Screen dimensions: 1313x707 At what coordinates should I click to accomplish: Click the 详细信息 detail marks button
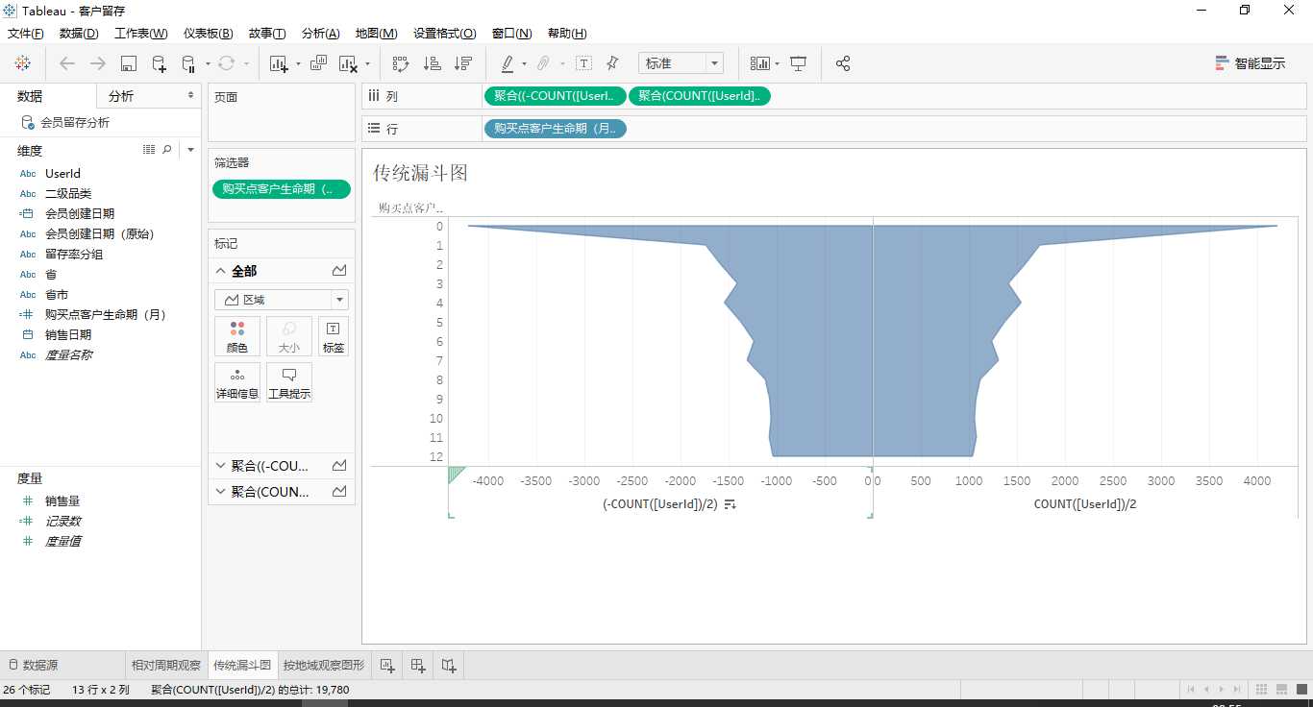(x=237, y=382)
